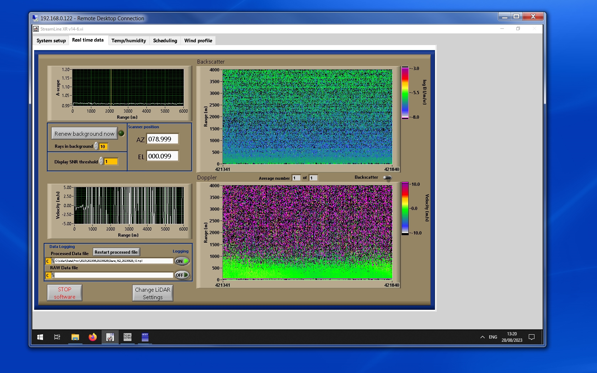Toggle RAW data logging OFF switch
This screenshot has height=373, width=597.
click(182, 275)
